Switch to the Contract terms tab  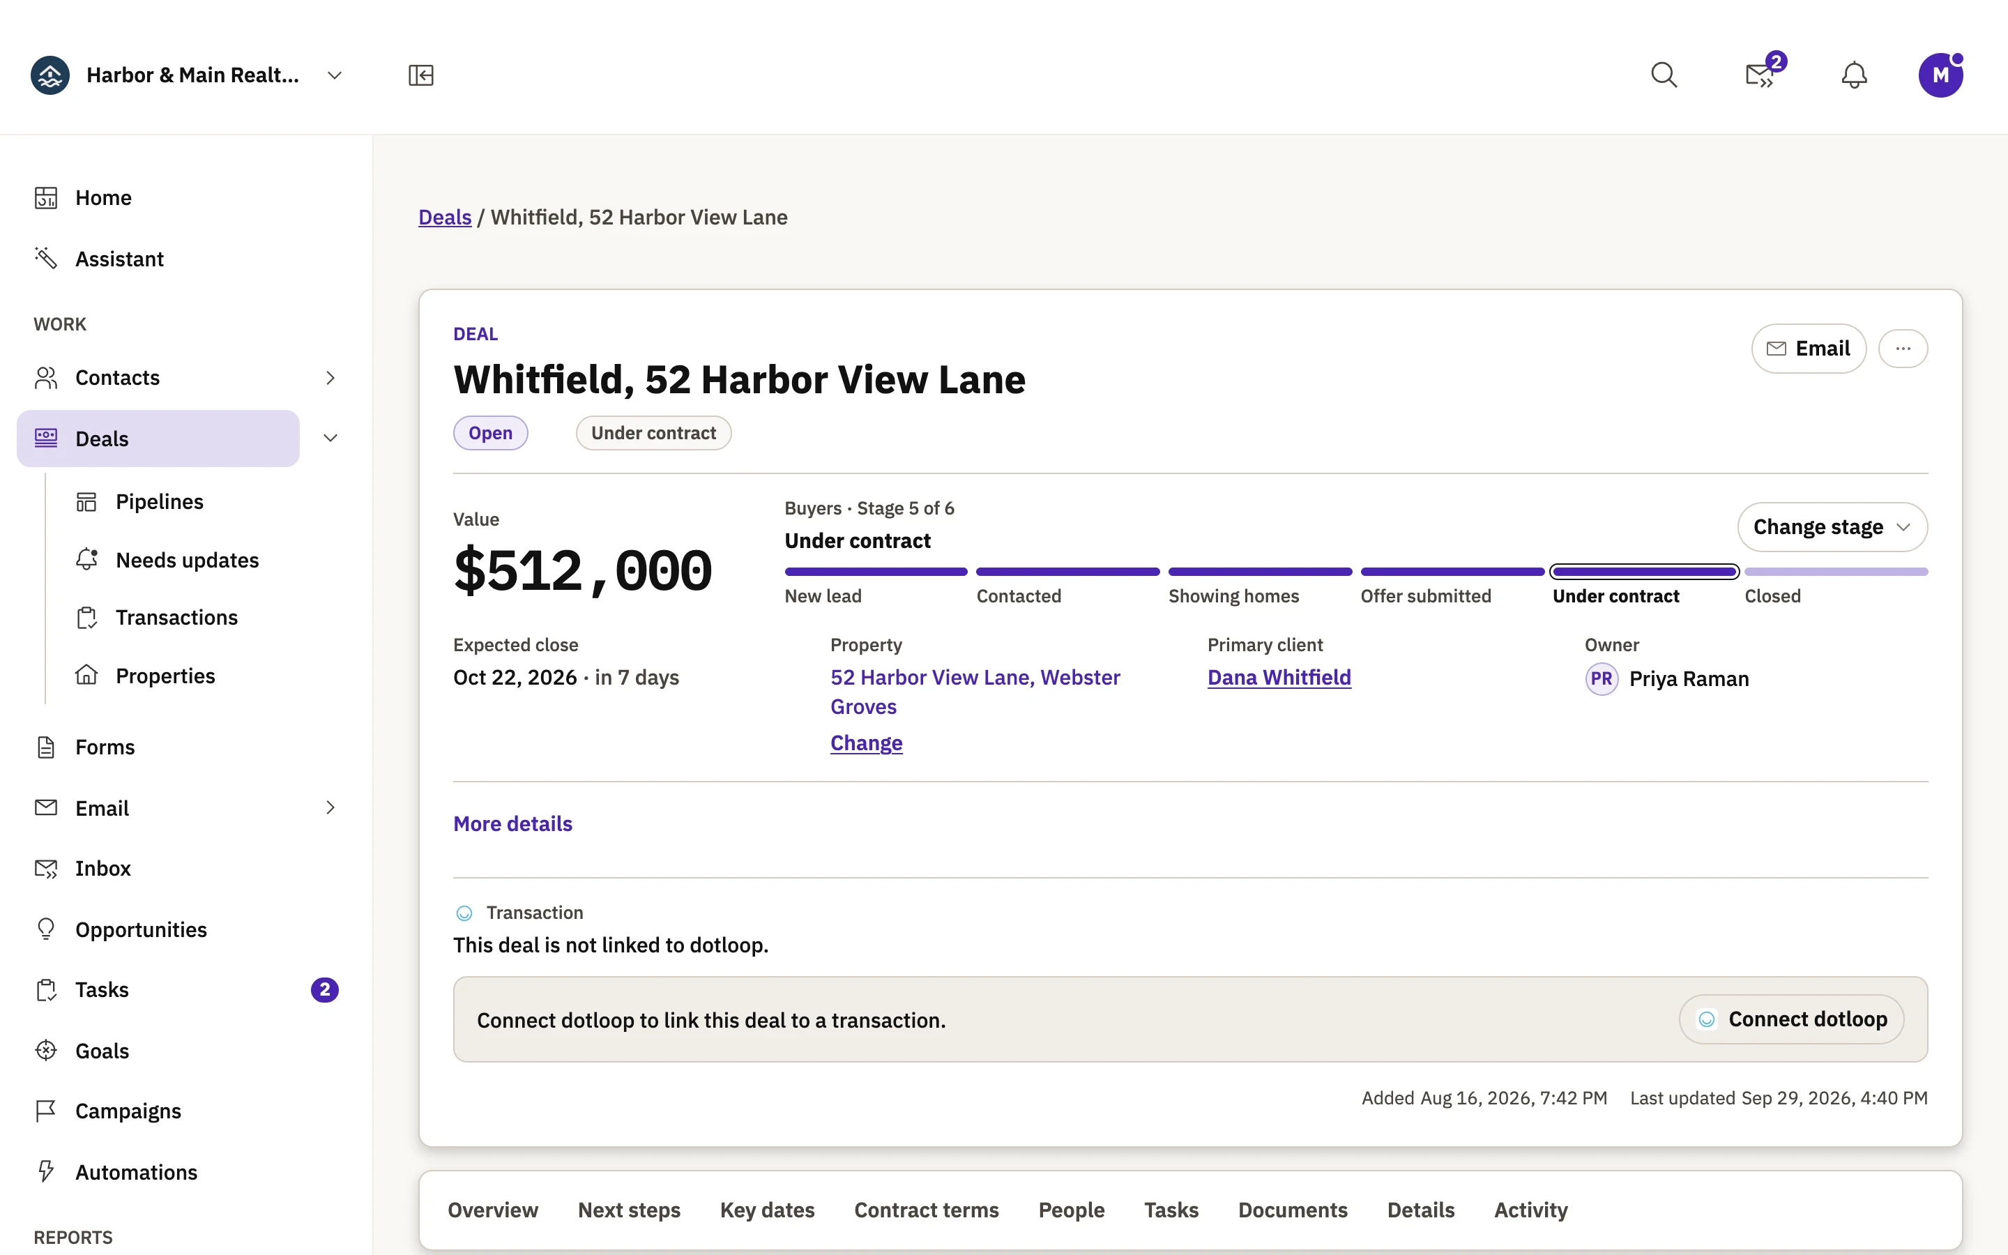click(926, 1210)
